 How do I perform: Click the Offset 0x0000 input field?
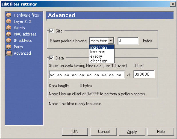coord(144,74)
